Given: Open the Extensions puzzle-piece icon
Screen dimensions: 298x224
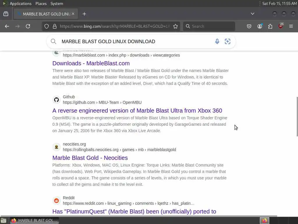Looking at the screenshot, I should click(x=270, y=26).
